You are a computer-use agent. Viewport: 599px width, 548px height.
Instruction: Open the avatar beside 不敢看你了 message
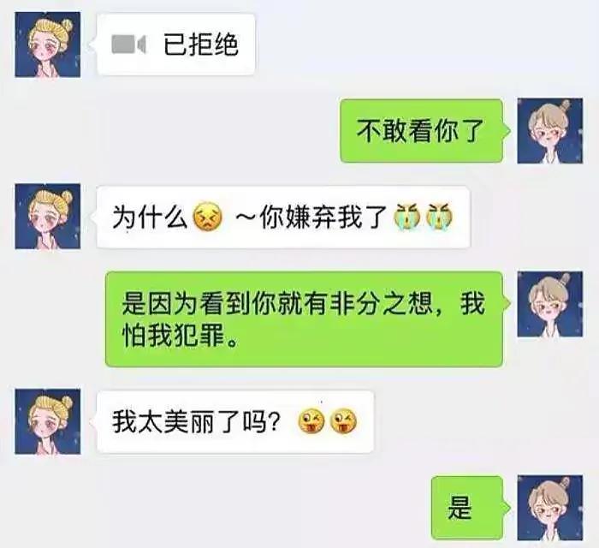[x=550, y=131]
